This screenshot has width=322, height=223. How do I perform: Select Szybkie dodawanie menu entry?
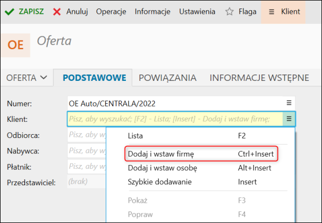pyautogui.click(x=201, y=182)
